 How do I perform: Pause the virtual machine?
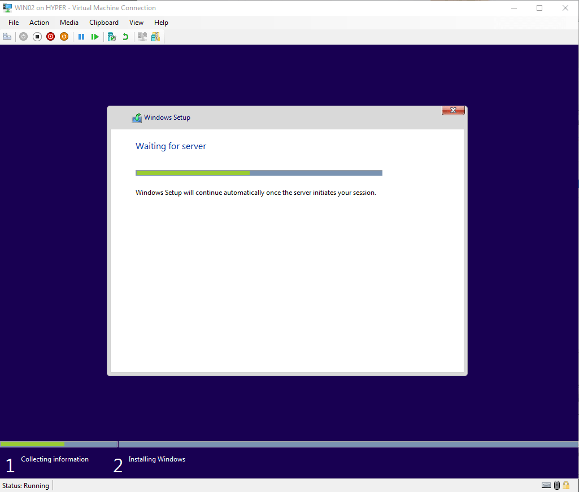(81, 36)
